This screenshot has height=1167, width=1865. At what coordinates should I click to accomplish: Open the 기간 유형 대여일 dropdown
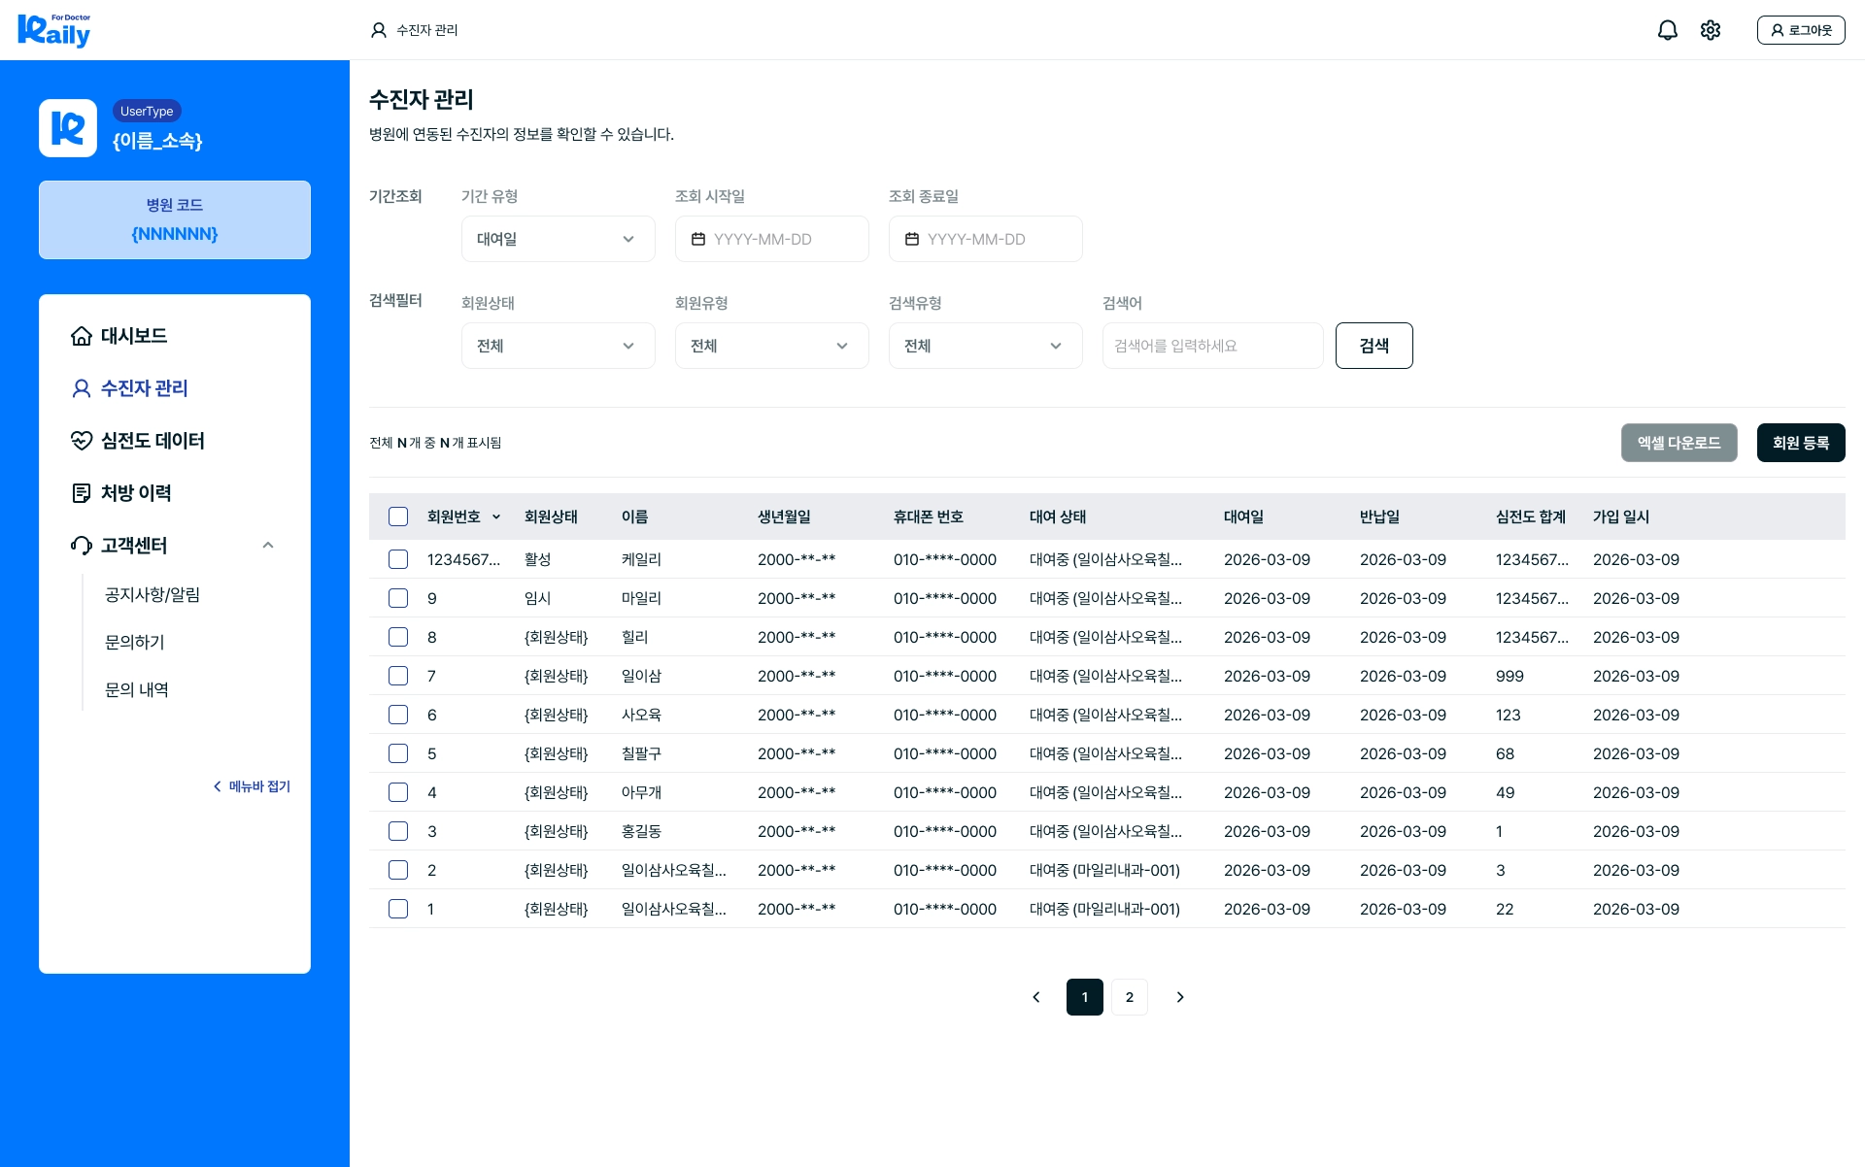click(558, 239)
